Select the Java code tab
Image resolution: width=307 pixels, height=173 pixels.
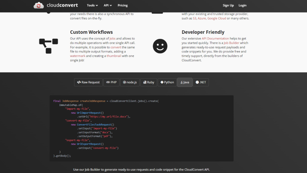[185, 82]
